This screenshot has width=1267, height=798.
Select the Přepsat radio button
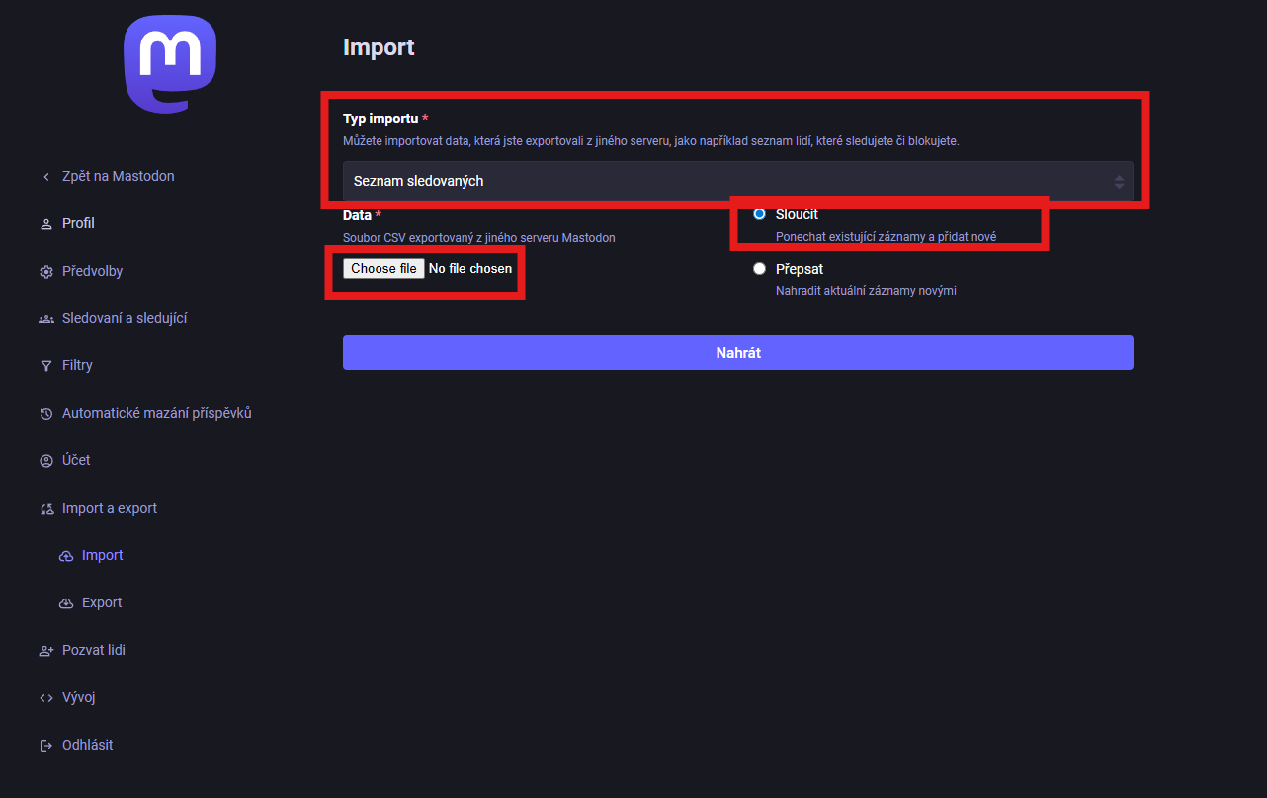[759, 269]
